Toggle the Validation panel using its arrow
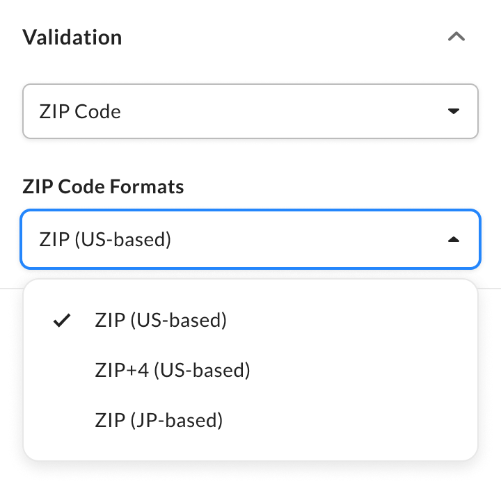Viewport: 501px width, 484px height. point(456,37)
